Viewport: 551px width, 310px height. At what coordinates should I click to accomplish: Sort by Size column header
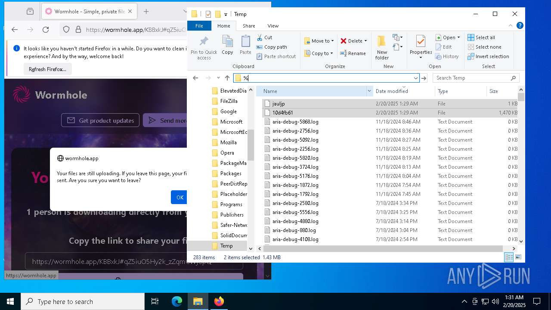[502, 91]
